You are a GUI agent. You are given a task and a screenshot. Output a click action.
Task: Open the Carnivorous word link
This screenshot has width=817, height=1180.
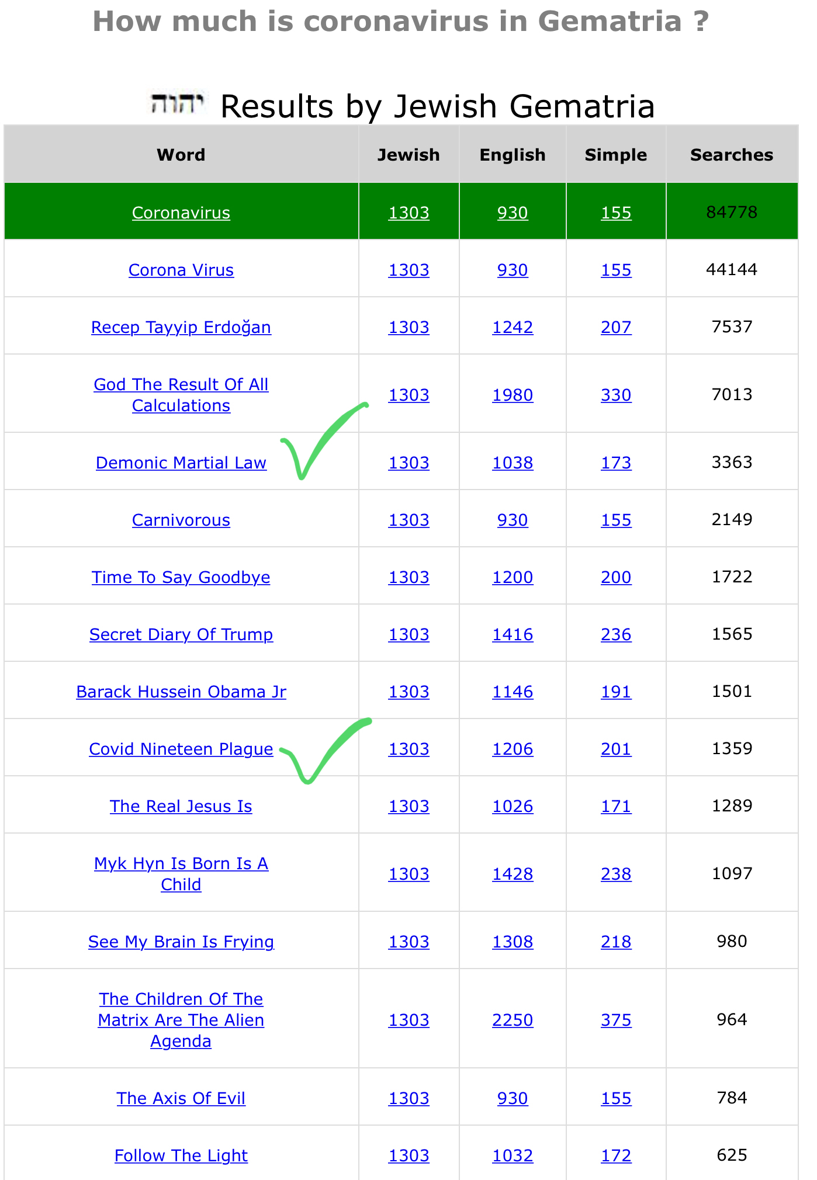181,520
